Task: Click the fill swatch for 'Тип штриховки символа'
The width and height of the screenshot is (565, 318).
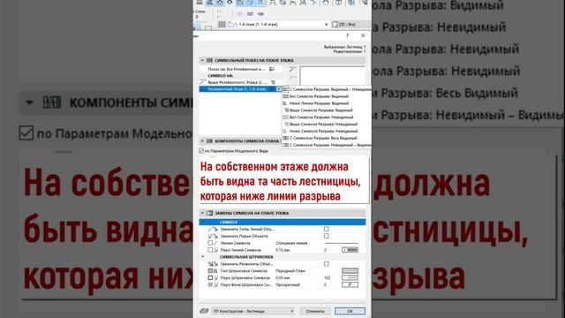Action: pos(350,271)
